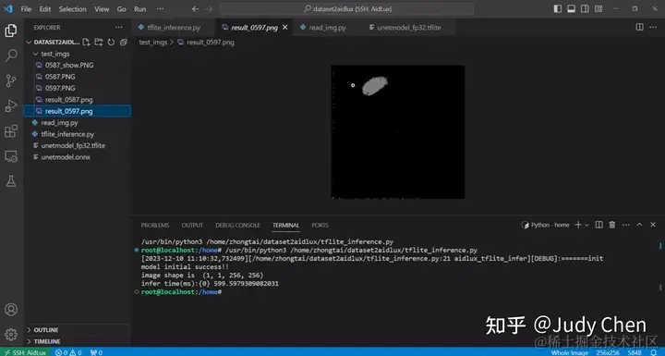Open the File menu
This screenshot has width=665, height=356.
(x=26, y=9)
